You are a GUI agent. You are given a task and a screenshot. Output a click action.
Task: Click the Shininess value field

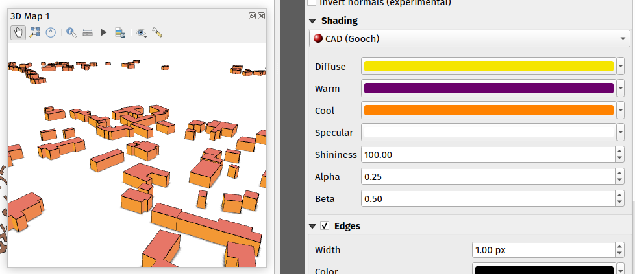tap(487, 155)
